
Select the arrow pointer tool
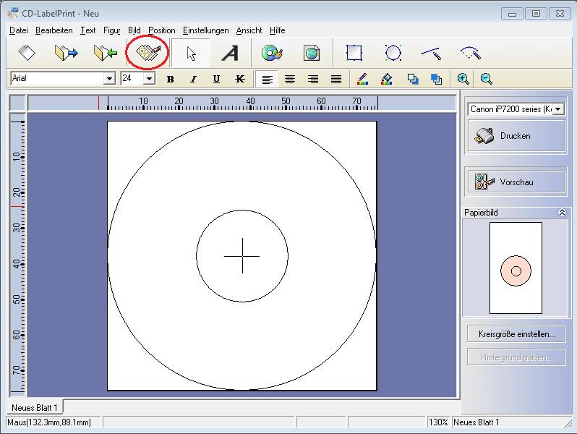[192, 54]
